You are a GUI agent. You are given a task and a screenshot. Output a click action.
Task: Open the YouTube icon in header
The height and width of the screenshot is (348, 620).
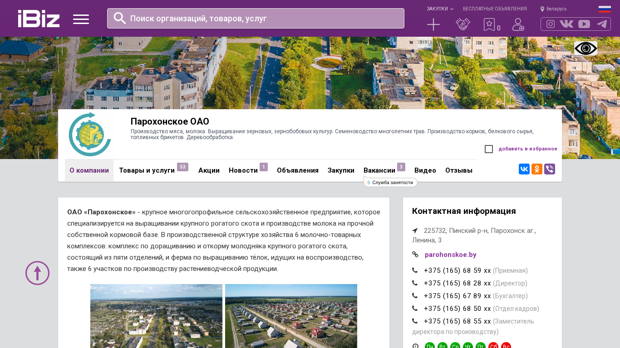584,24
